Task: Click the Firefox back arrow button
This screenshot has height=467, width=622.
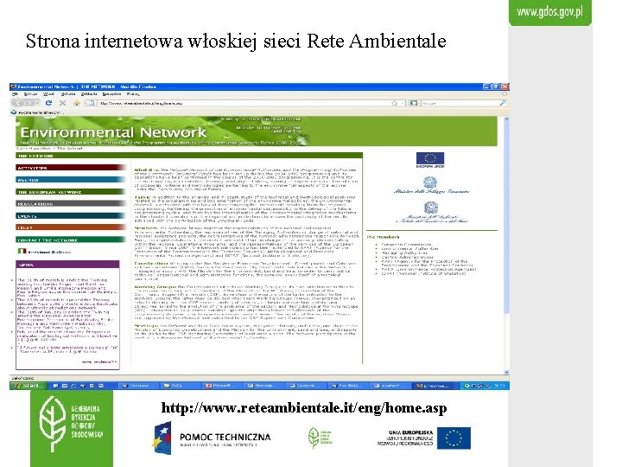Action: point(19,103)
